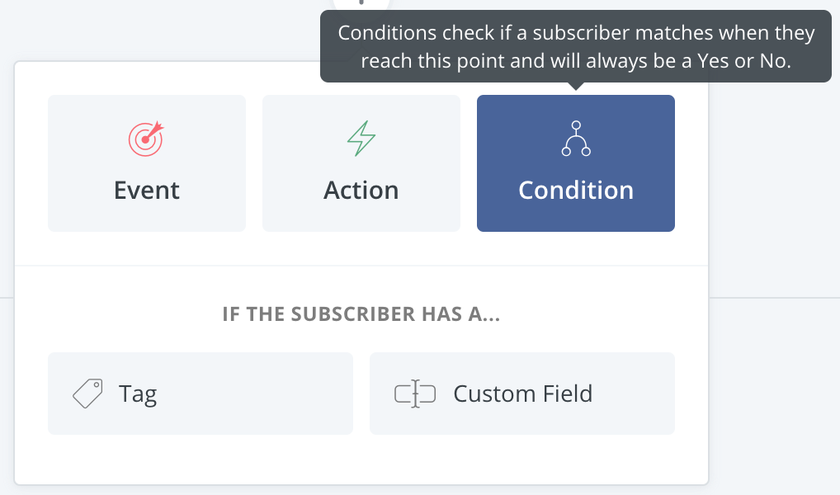This screenshot has width=840, height=495.
Task: Click the green lightning bolt Action icon
Action: coord(361,139)
